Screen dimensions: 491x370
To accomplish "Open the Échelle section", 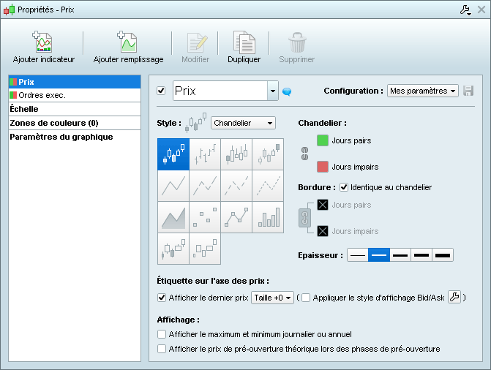I will (75, 109).
